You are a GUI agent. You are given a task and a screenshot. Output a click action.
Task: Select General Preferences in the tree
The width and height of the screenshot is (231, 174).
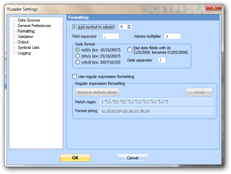34,26
